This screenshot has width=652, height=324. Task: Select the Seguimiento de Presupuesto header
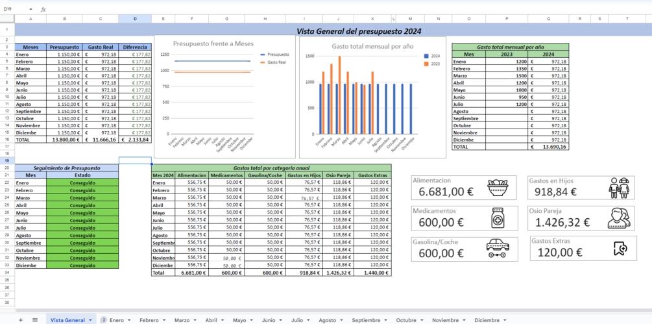(67, 168)
